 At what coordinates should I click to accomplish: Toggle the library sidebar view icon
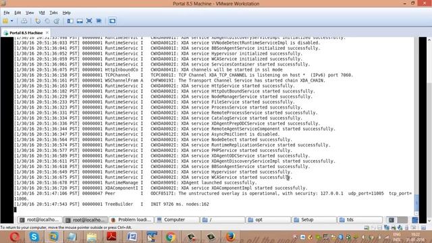[70, 21]
